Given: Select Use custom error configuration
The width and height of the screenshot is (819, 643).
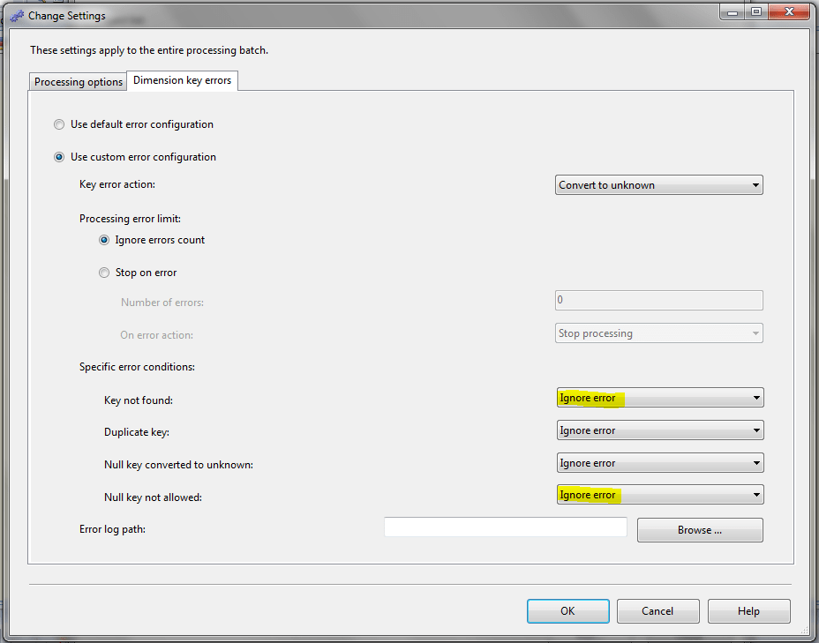Looking at the screenshot, I should (58, 156).
